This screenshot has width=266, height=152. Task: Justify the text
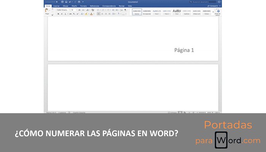pos(109,14)
